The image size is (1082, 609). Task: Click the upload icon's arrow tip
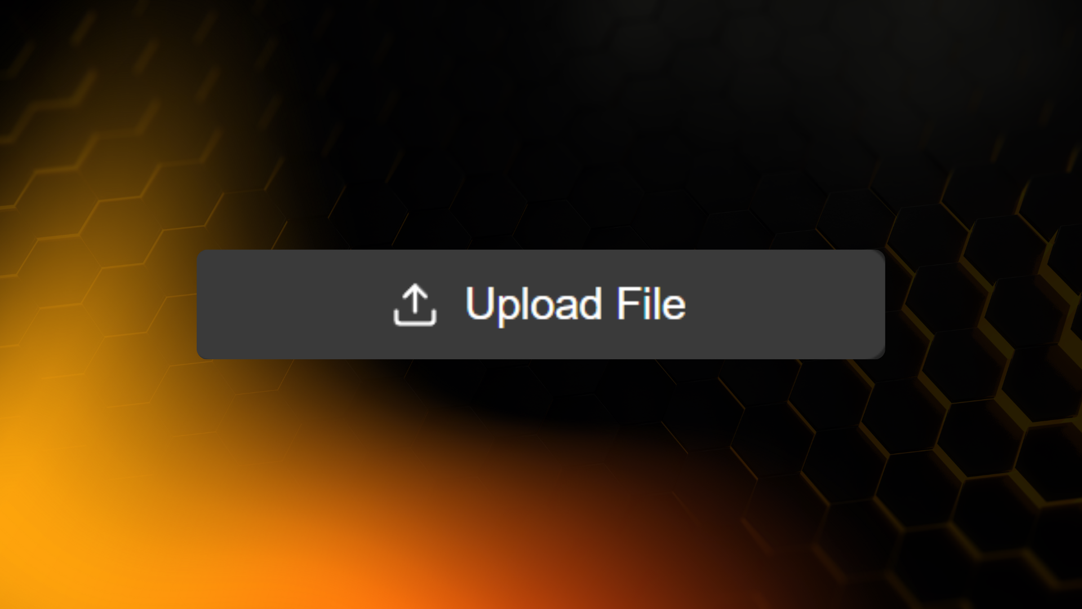pos(415,288)
